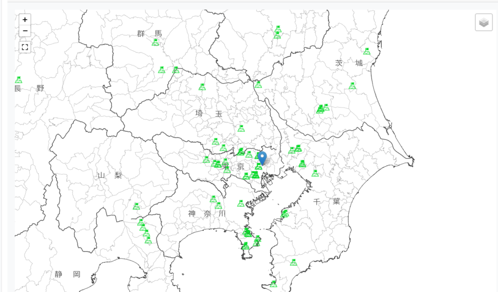Select green flag marker southeast of 埼玉 label
The width and height of the screenshot is (498, 292).
click(x=241, y=129)
